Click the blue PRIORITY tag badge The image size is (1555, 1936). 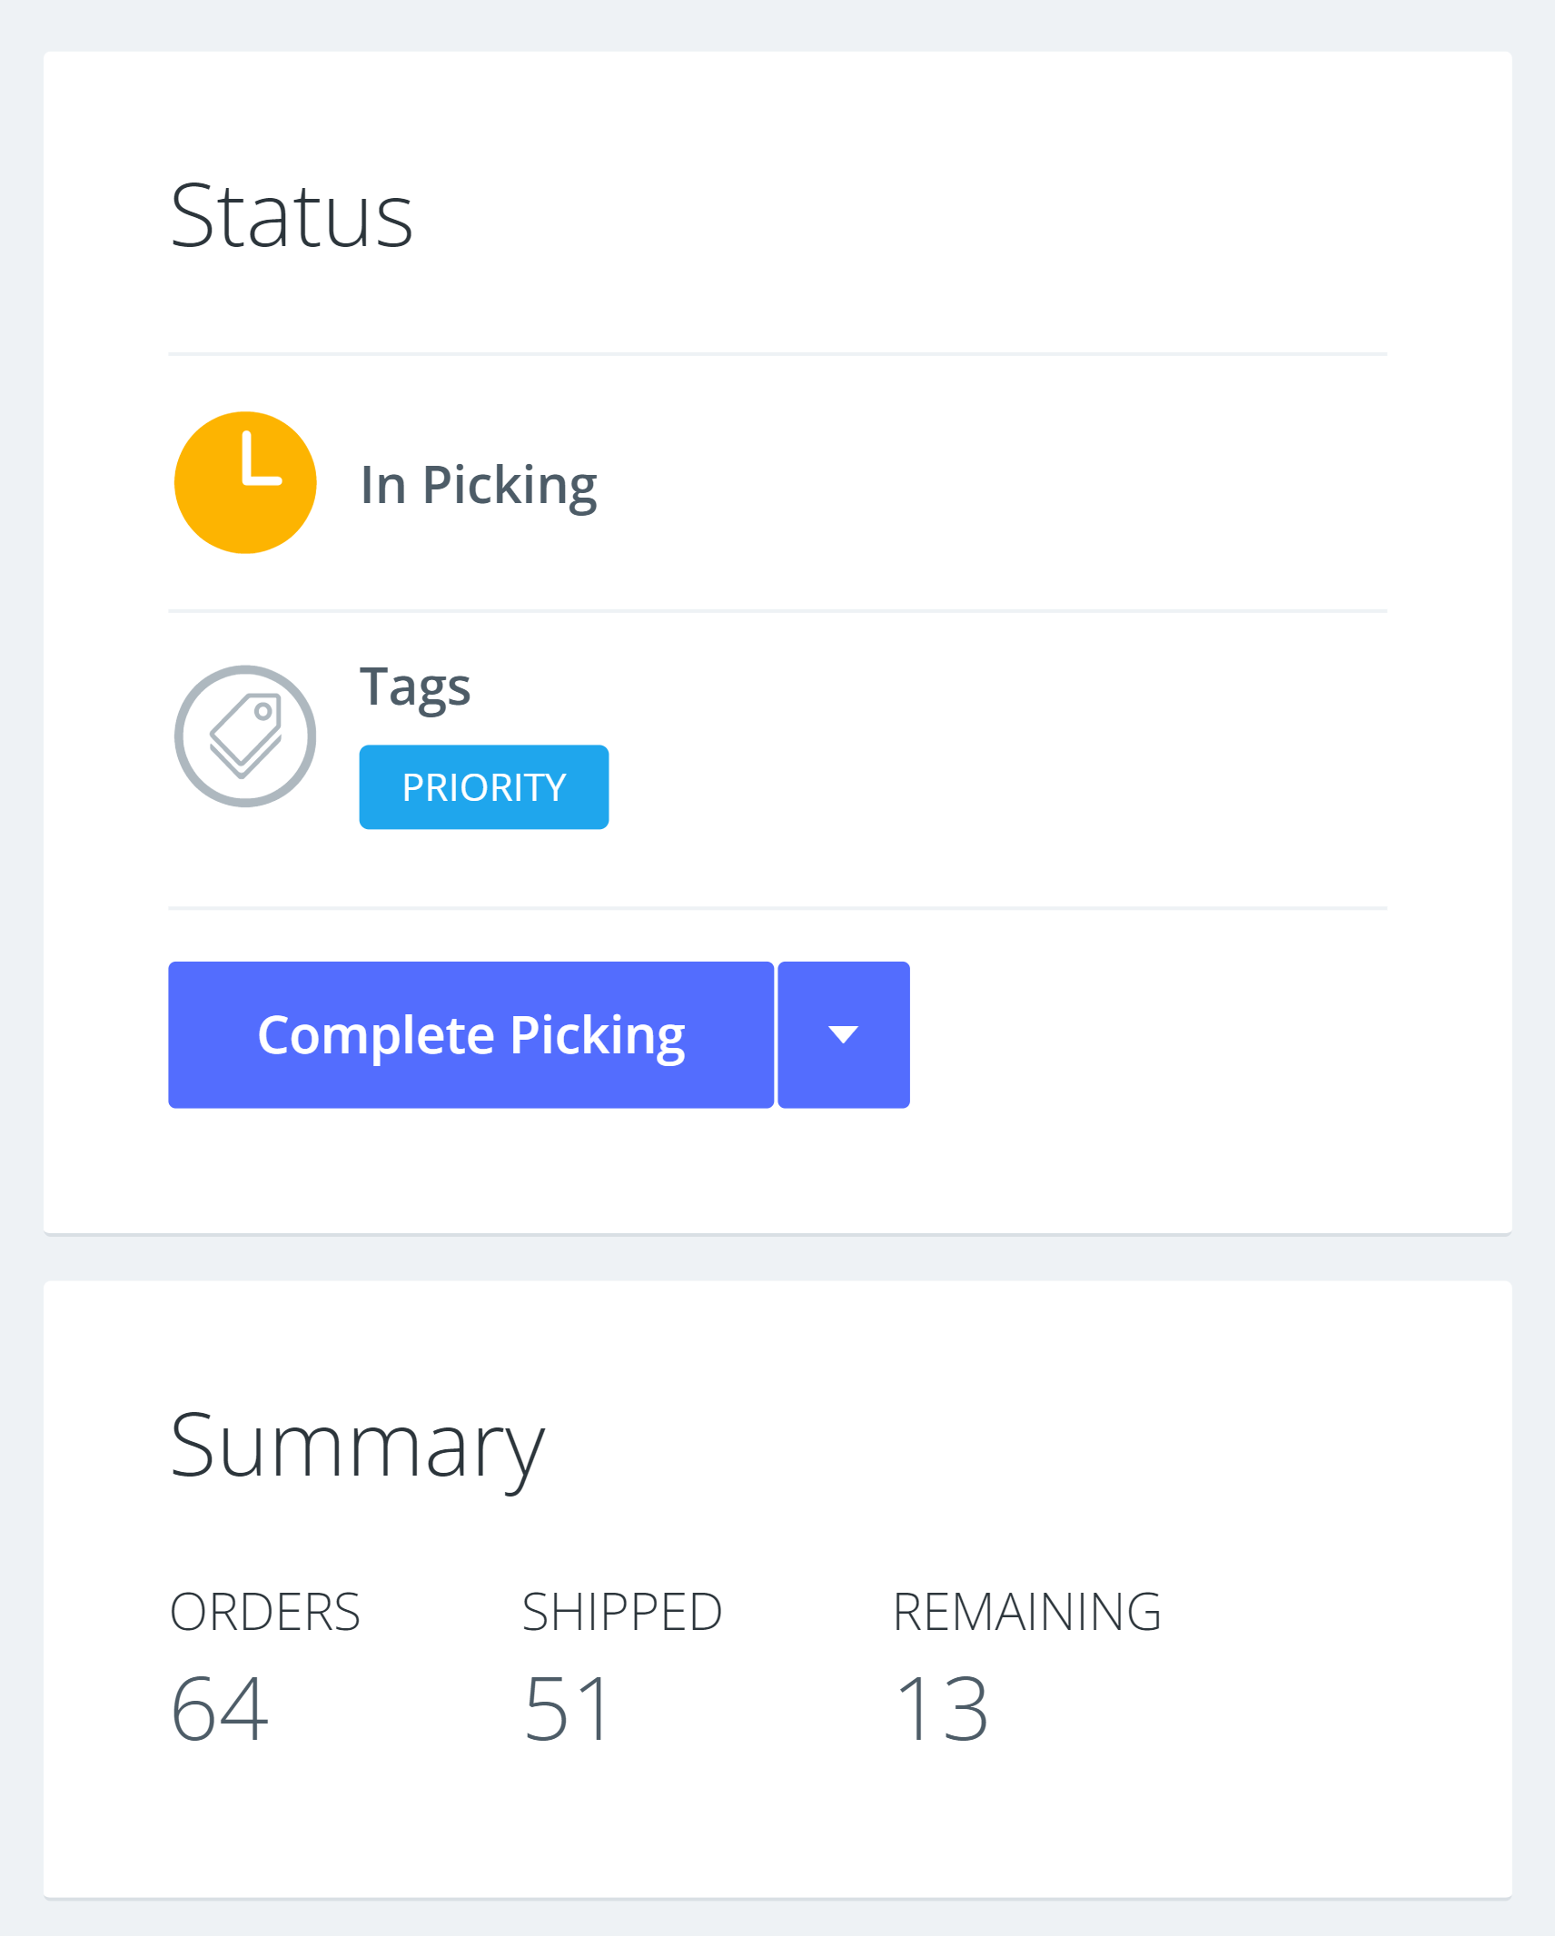483,786
